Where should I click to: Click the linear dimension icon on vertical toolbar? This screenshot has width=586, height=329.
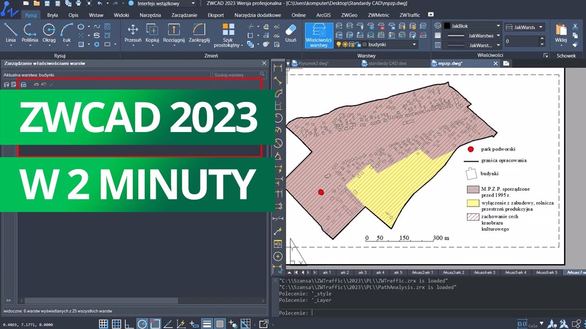[277, 68]
